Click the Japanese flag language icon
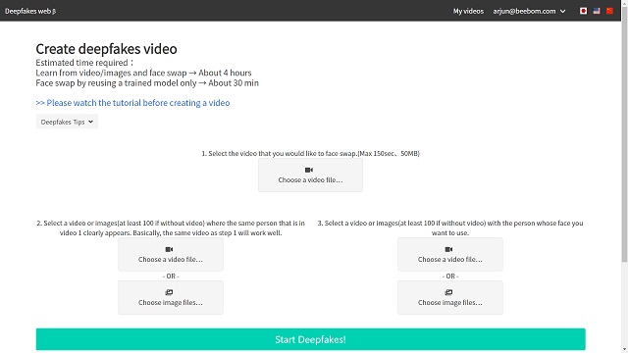This screenshot has width=628, height=353. coord(583,11)
